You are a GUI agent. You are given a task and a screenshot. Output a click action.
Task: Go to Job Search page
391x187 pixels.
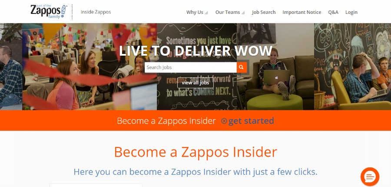coord(264,12)
